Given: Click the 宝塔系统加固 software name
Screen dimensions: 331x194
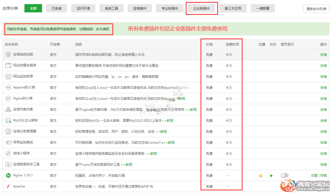Looking at the screenshot, I should click(x=23, y=54).
